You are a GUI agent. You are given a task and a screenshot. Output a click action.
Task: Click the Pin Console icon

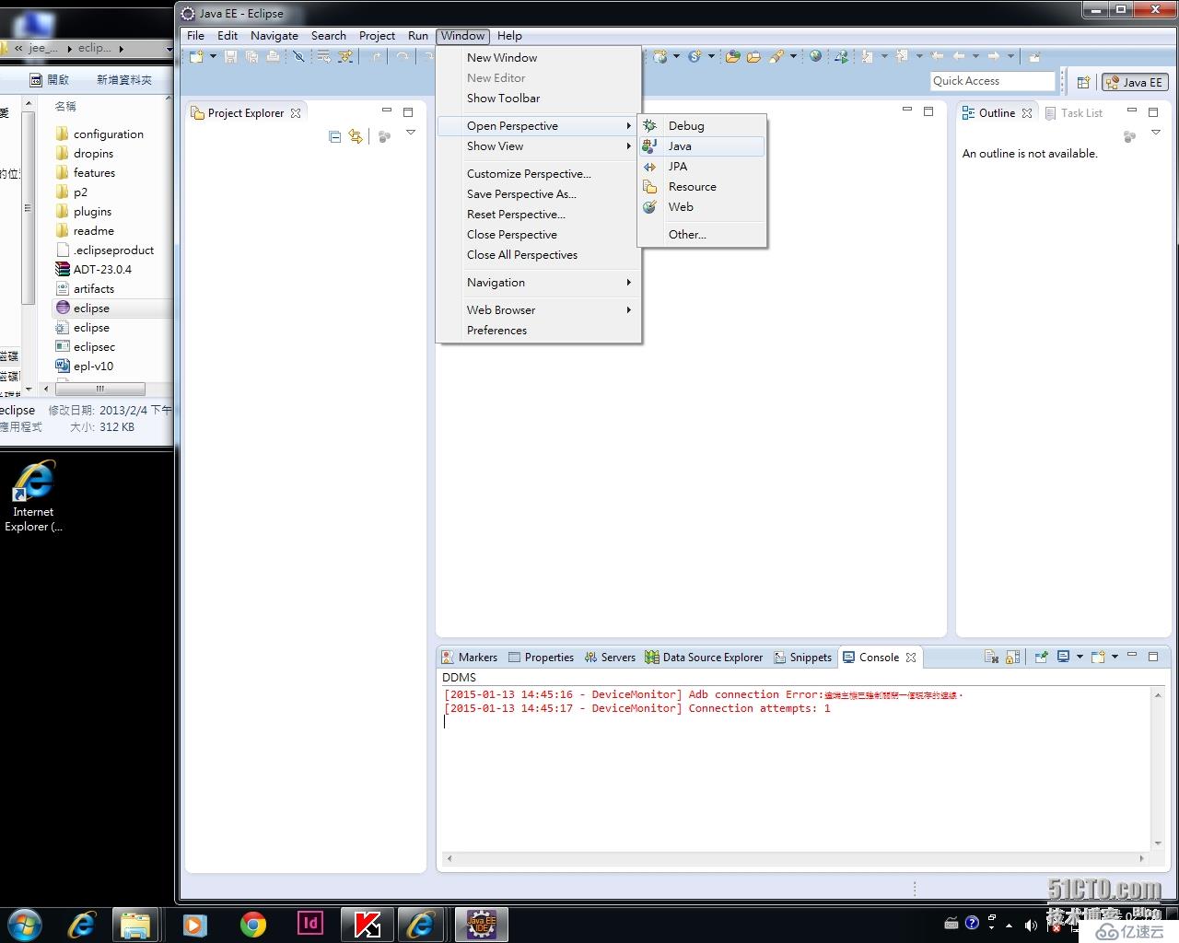(1042, 657)
